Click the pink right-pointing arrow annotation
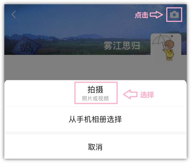191x163 pixels. [156, 15]
